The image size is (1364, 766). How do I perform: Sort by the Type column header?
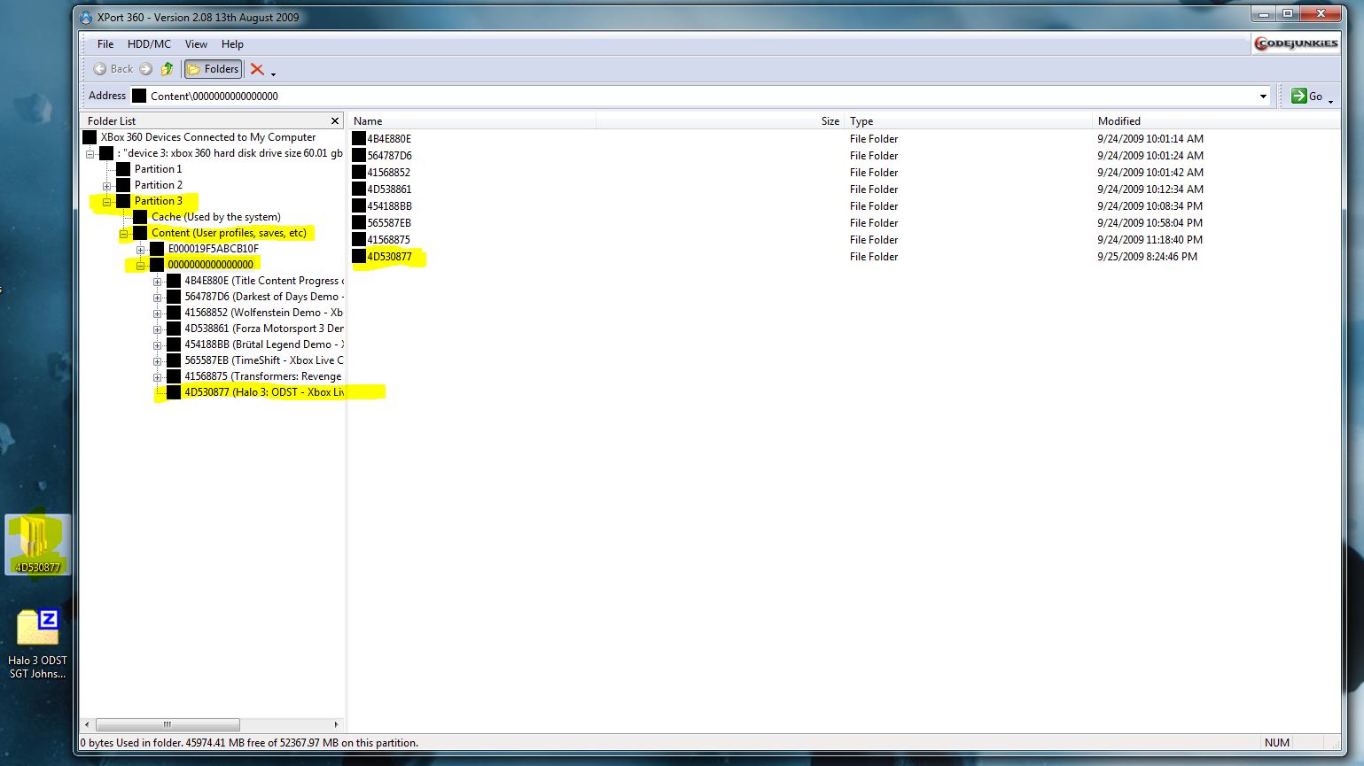click(x=968, y=121)
